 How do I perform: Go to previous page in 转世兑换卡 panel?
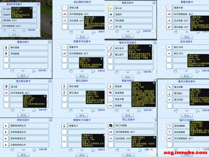click(12, 150)
